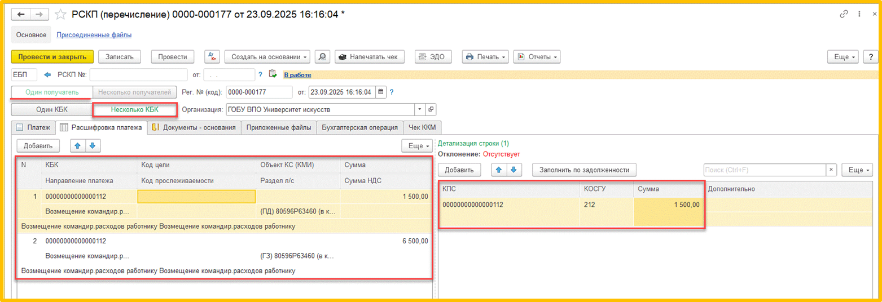
Task: Switch to the Платеж tab
Action: [33, 127]
